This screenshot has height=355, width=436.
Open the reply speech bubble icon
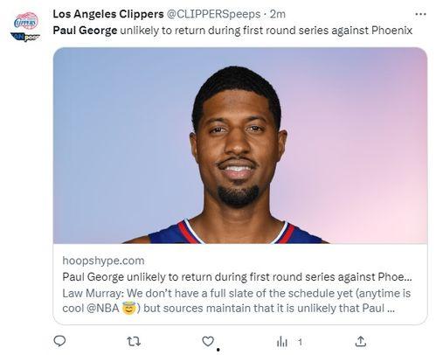click(x=59, y=341)
